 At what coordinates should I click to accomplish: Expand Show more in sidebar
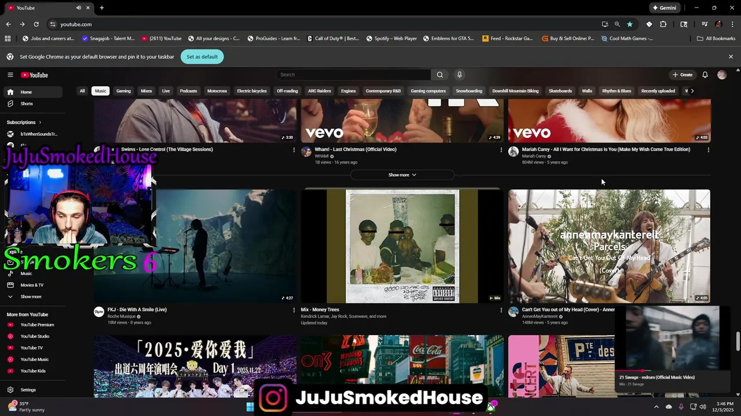[32, 296]
